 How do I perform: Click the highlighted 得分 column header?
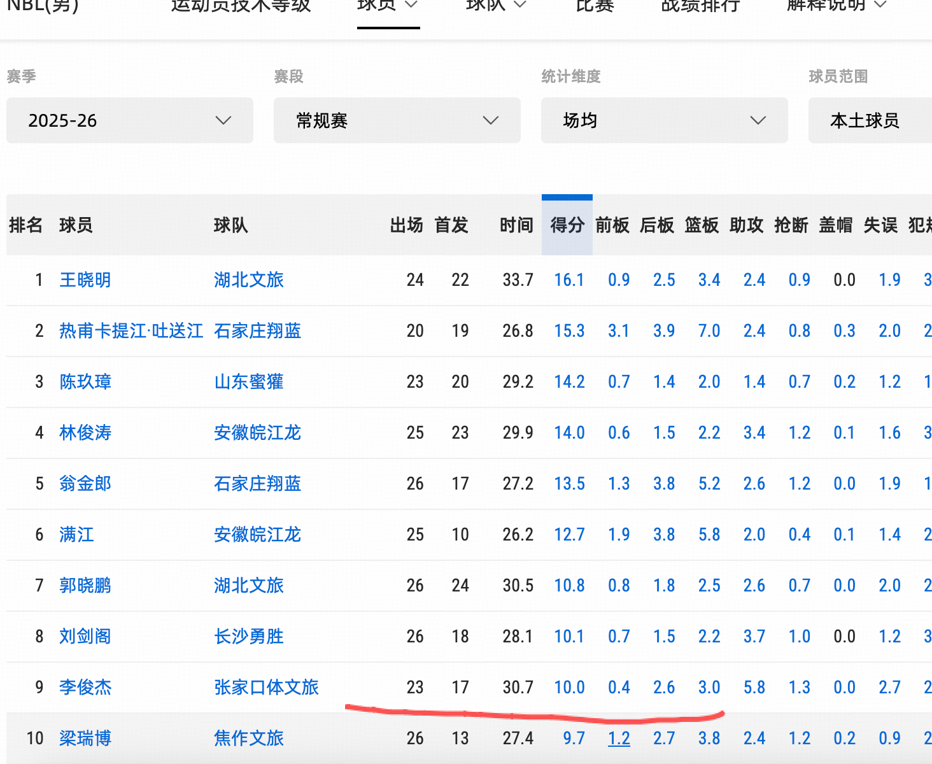click(567, 225)
